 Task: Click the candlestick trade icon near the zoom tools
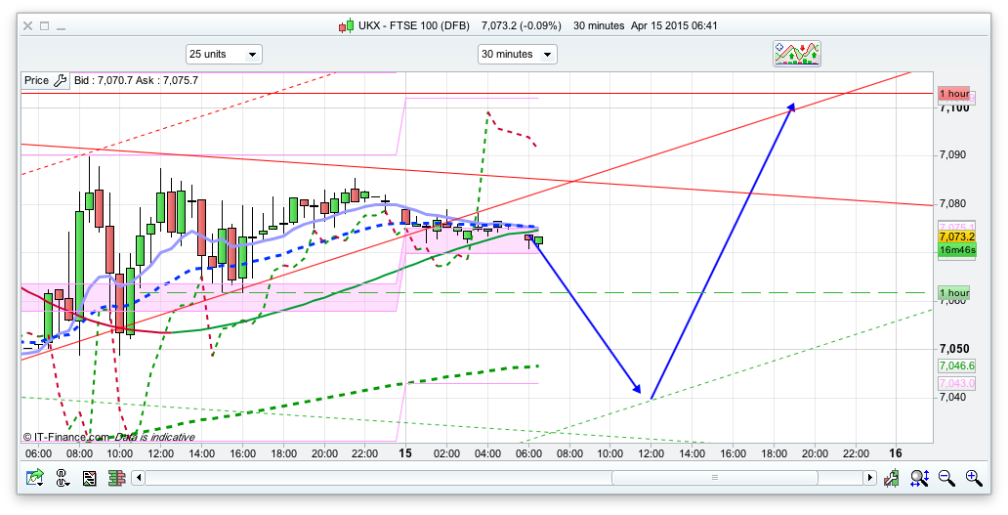coord(892,478)
